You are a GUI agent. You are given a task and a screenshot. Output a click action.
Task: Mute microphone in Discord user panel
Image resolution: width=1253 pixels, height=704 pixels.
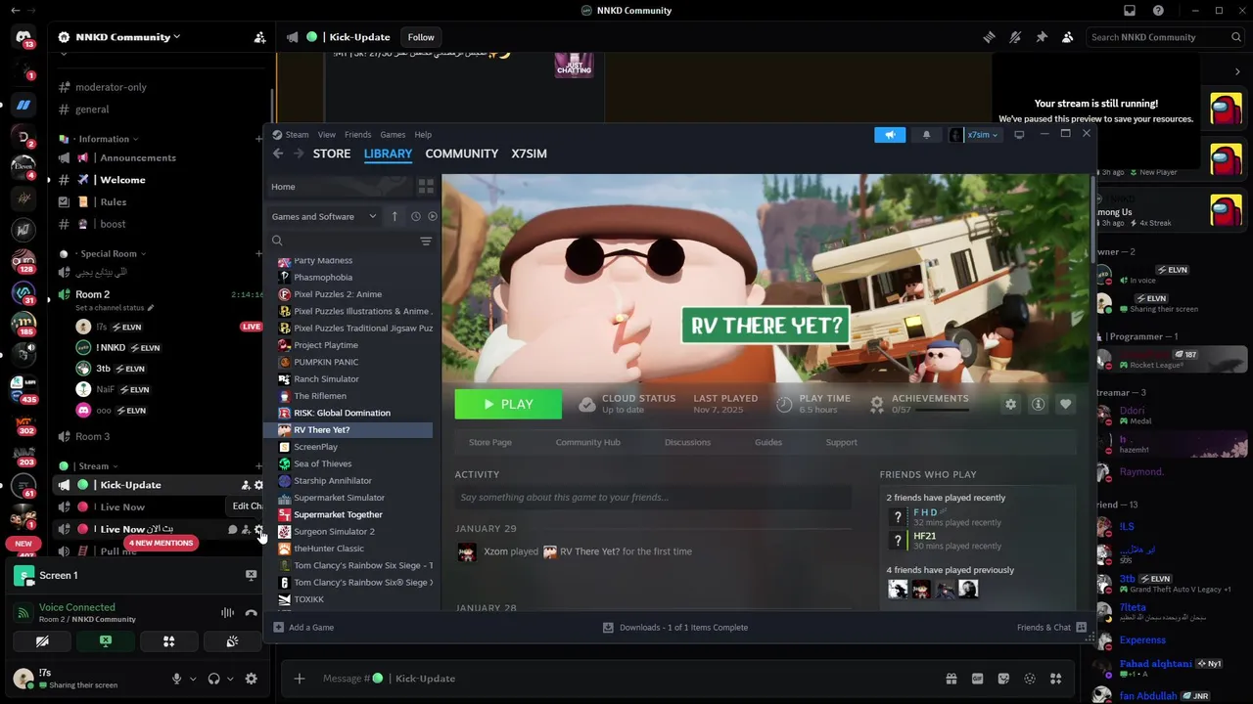coord(177,679)
